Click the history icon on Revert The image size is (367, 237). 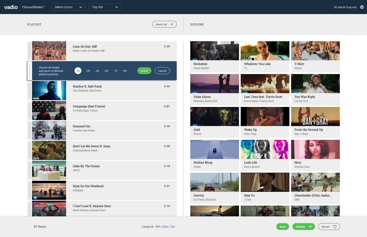point(335,227)
